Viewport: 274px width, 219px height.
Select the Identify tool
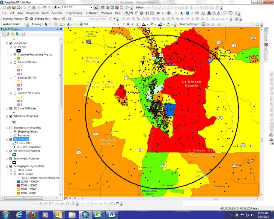tap(188, 13)
